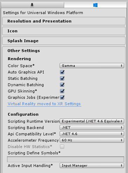Disable Graphics Jobs (Experimental) checkbox

tap(62, 97)
